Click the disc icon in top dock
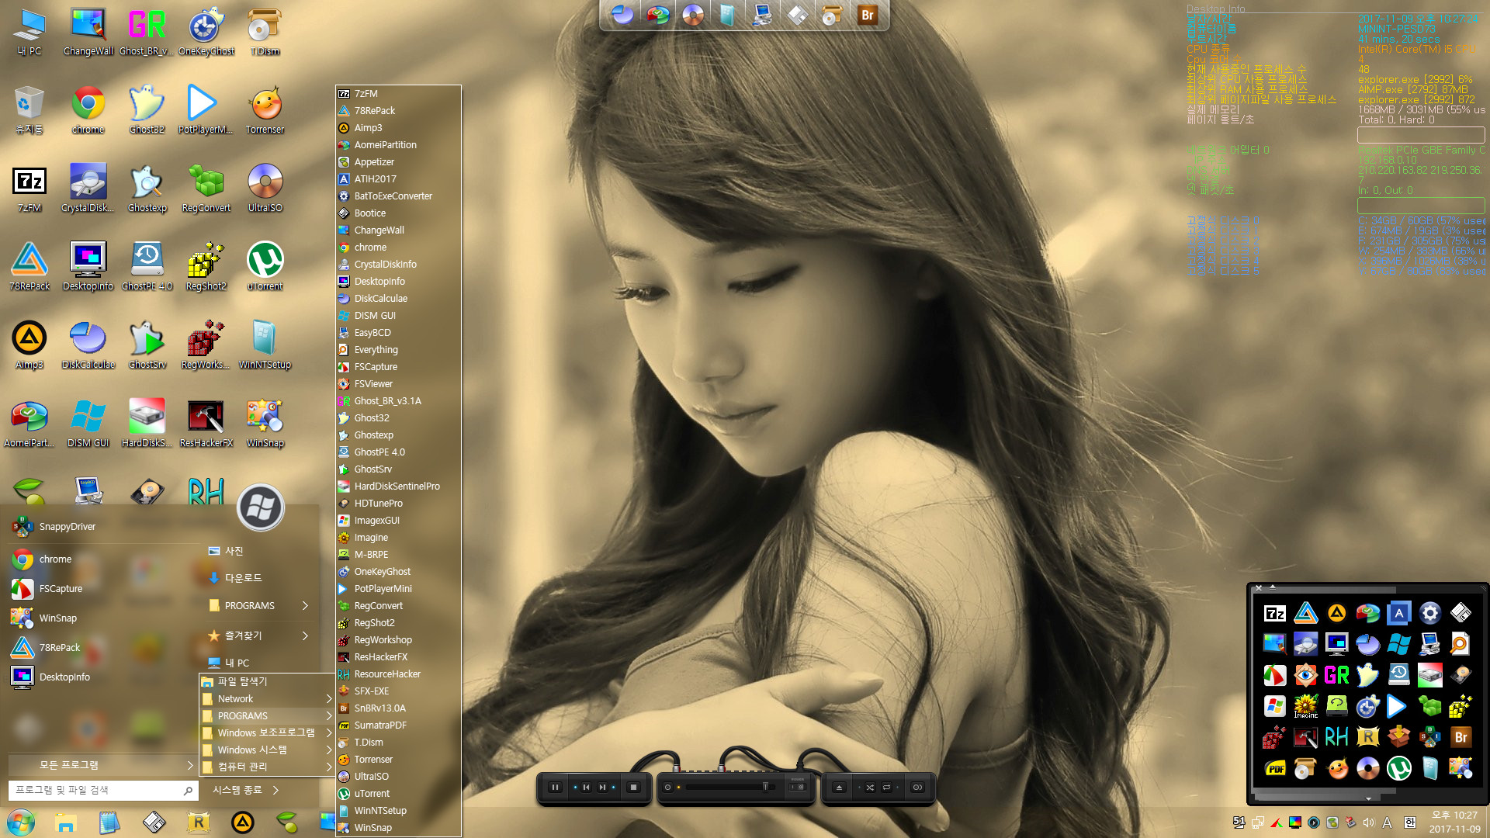The width and height of the screenshot is (1490, 838). (x=692, y=15)
